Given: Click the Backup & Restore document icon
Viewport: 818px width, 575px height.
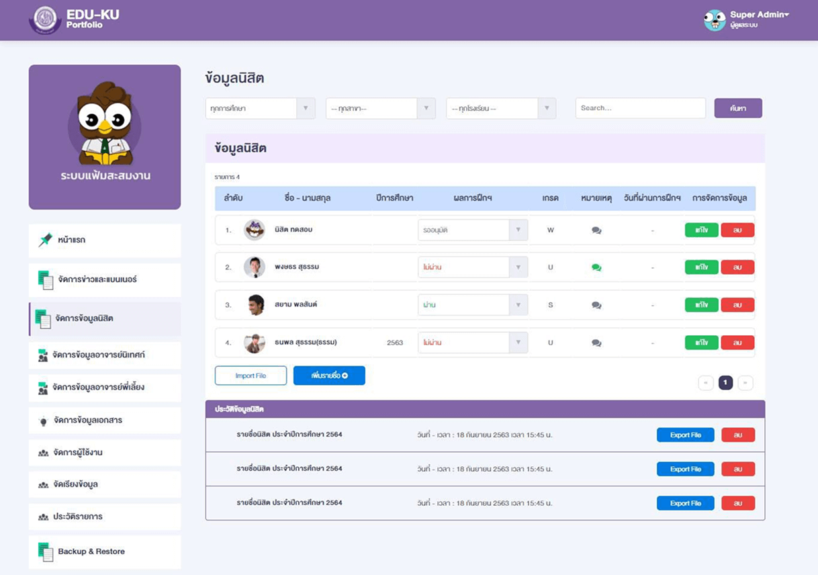Looking at the screenshot, I should click(x=45, y=551).
